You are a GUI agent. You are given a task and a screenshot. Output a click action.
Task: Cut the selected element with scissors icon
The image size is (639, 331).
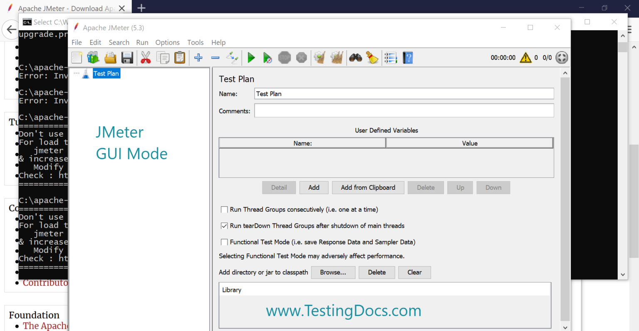[145, 58]
